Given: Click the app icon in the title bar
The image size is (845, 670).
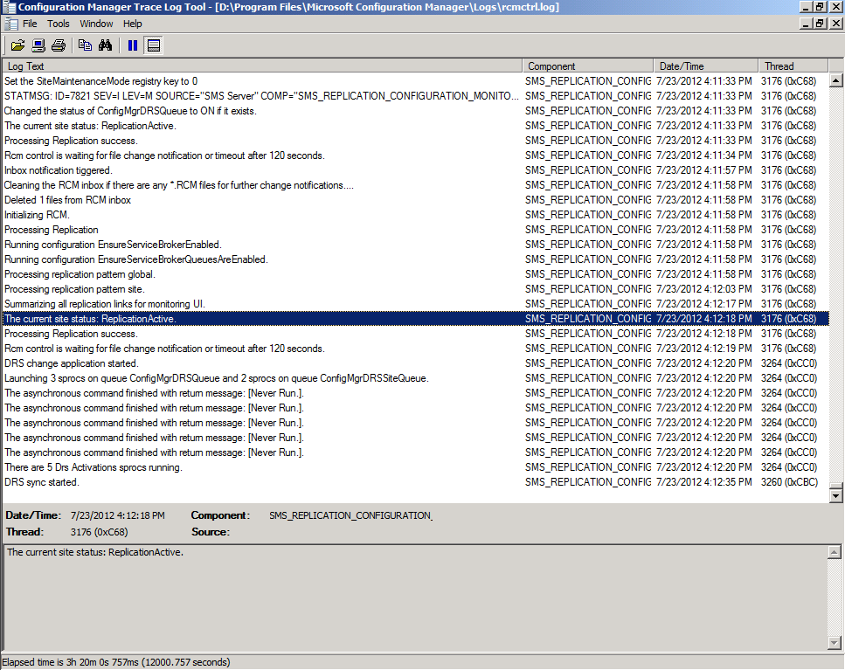Looking at the screenshot, I should point(9,7).
